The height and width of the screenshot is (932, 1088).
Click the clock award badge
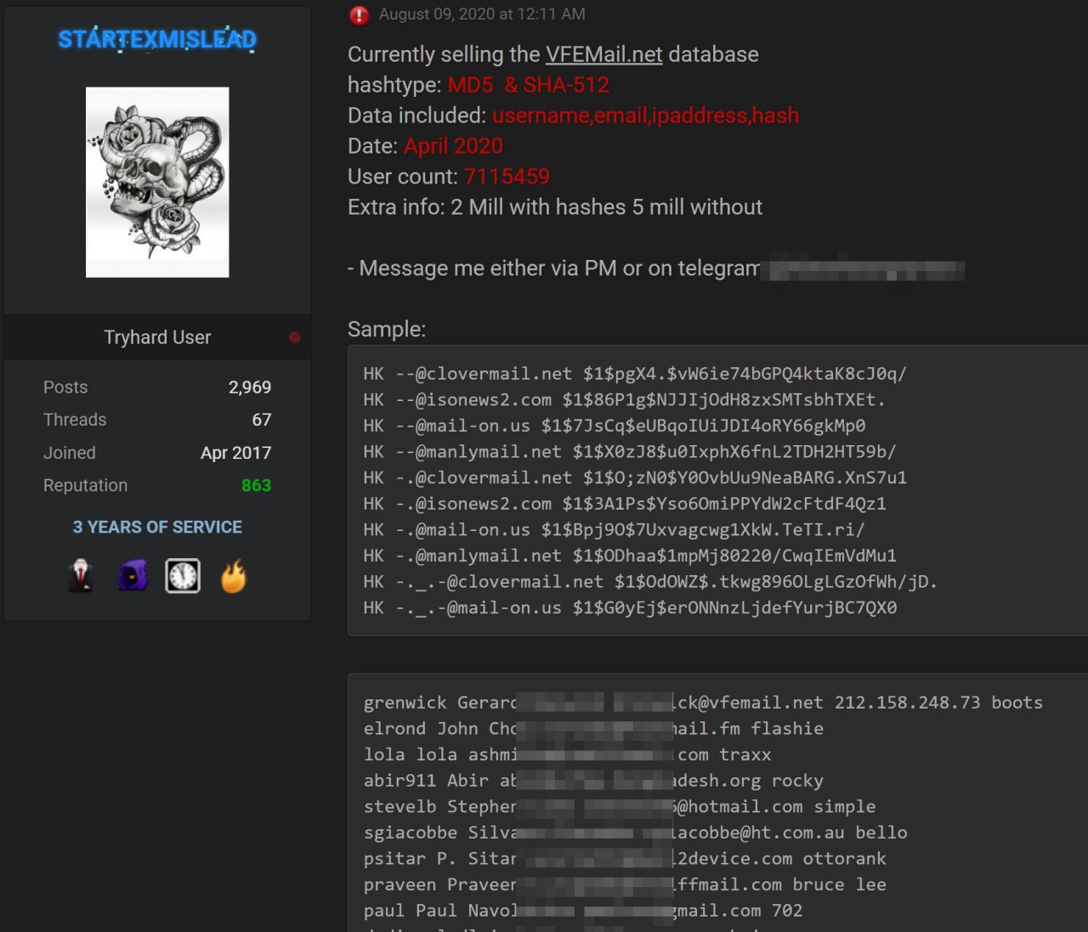point(183,576)
